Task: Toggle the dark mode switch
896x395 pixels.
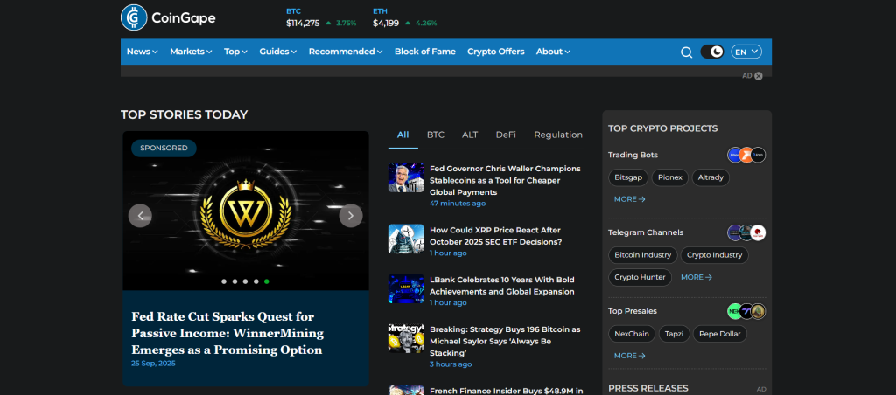Action: click(712, 52)
